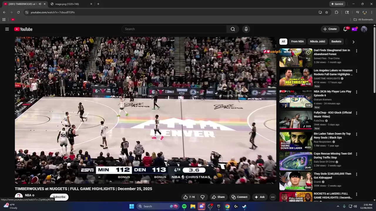Open Chrome media controls icon
The image size is (376, 211).
click(x=357, y=12)
